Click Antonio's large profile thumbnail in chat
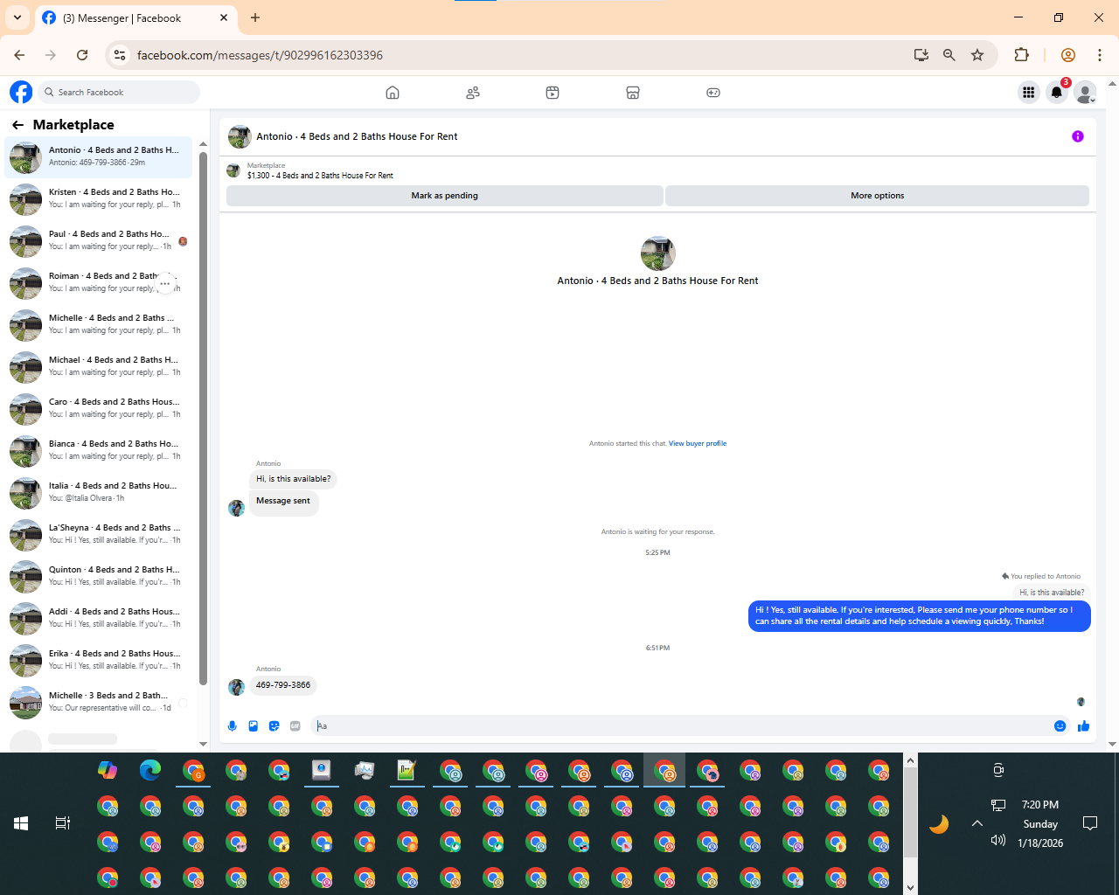Screen dimensions: 1119x895 point(658,253)
